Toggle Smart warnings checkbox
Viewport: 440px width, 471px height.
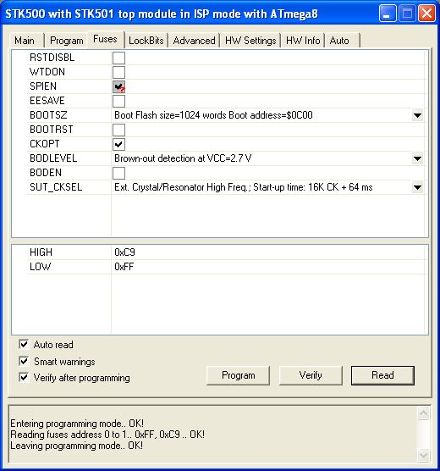point(24,361)
